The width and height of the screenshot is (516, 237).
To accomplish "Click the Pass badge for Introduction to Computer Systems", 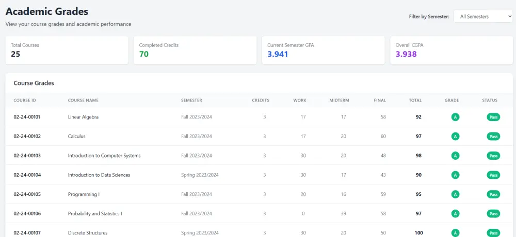I will pos(493,156).
